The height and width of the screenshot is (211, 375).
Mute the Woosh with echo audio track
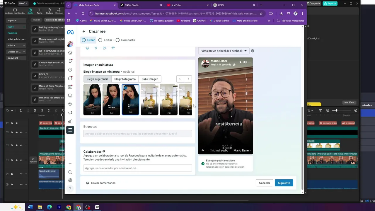pyautogui.click(x=21, y=174)
